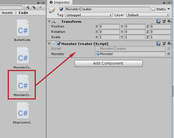The image size is (174, 138).
Task: Click the favorites star icon in Project toolbar
Action: pos(41,7)
